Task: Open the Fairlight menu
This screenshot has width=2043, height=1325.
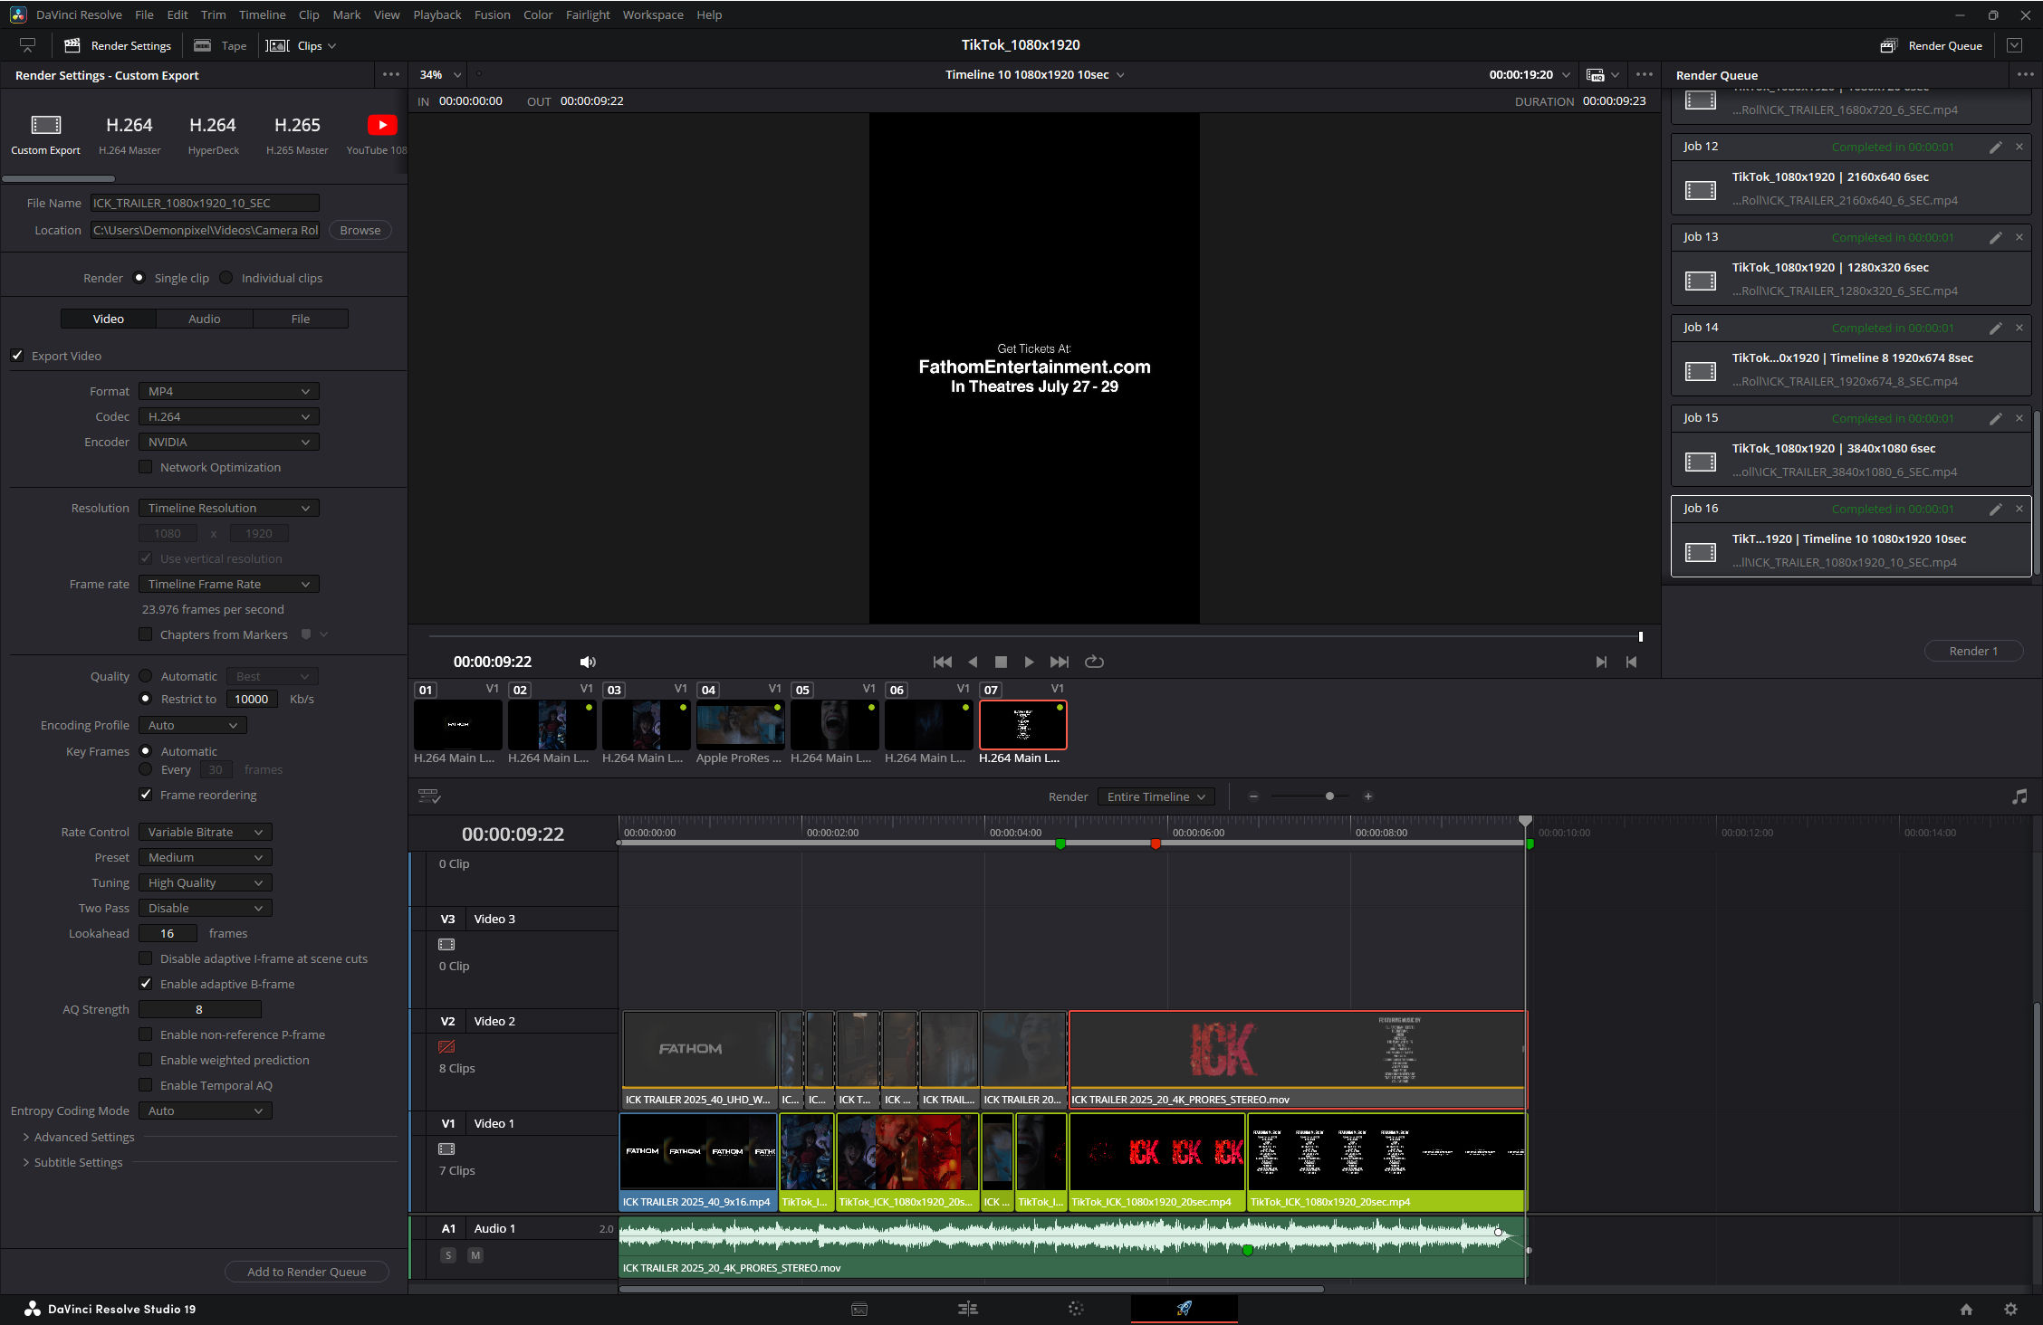Action: 588,14
